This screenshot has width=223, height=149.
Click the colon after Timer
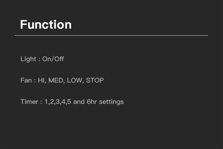(41, 102)
